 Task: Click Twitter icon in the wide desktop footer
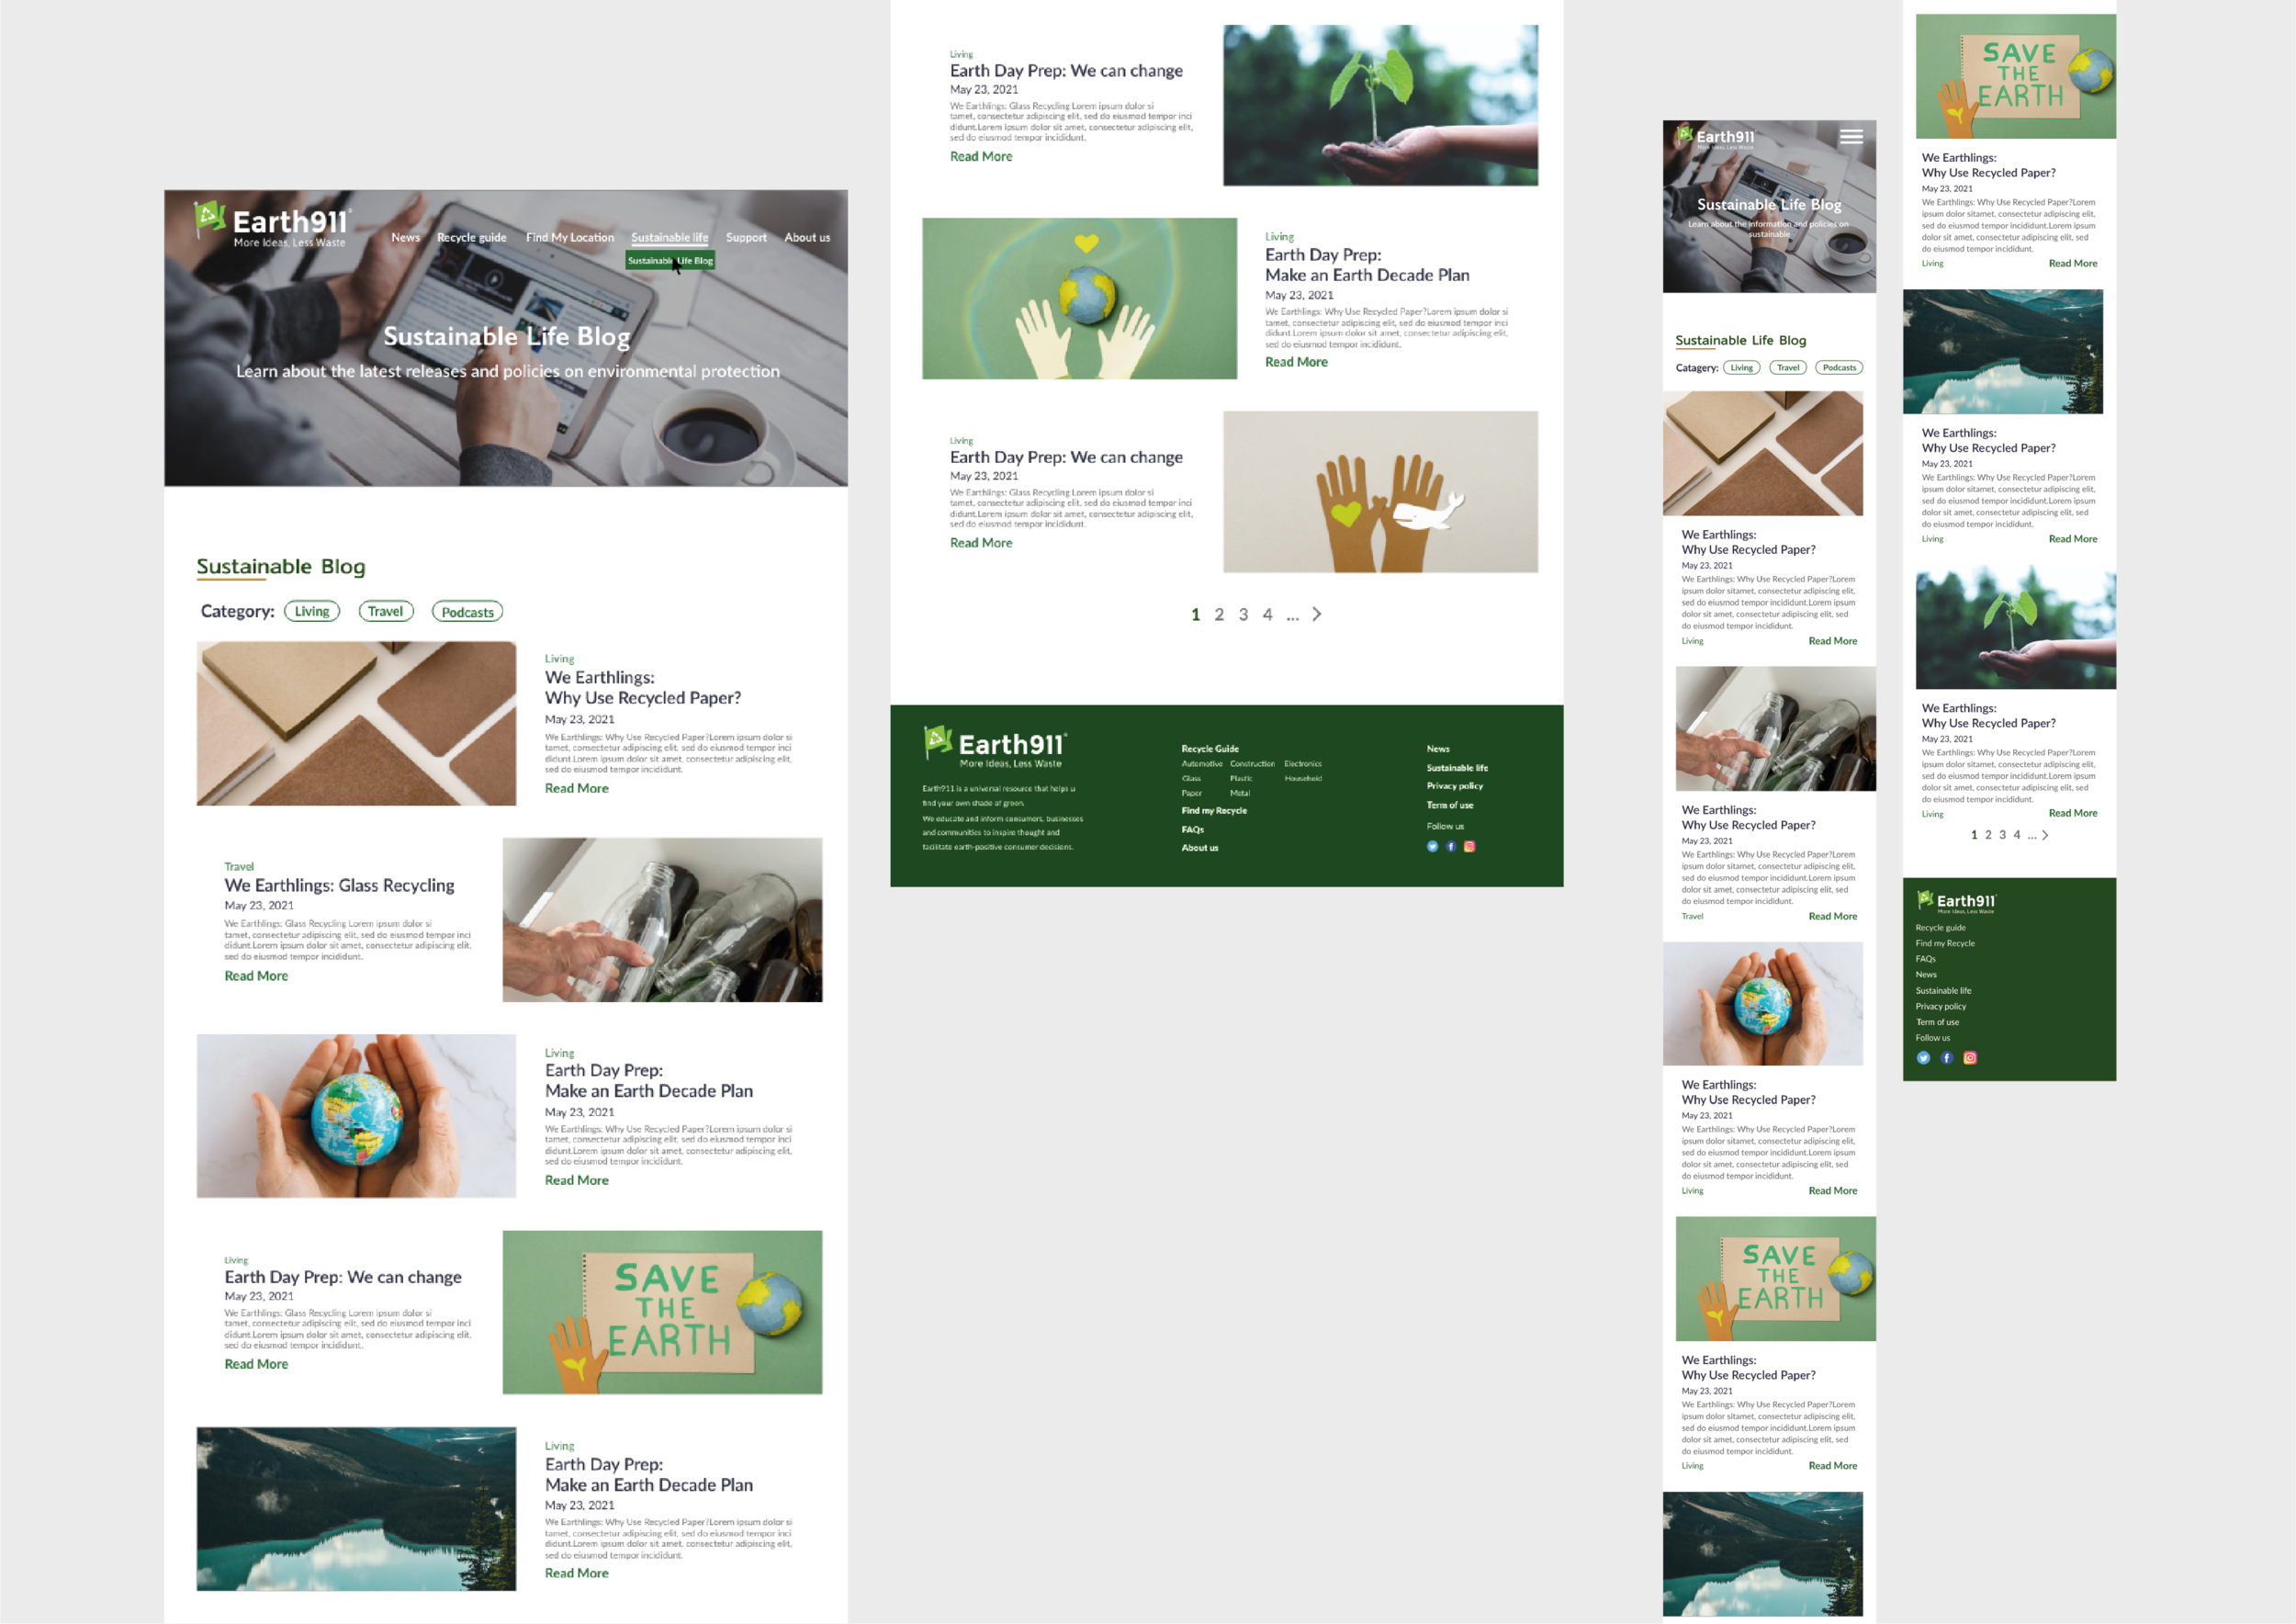pos(1432,846)
